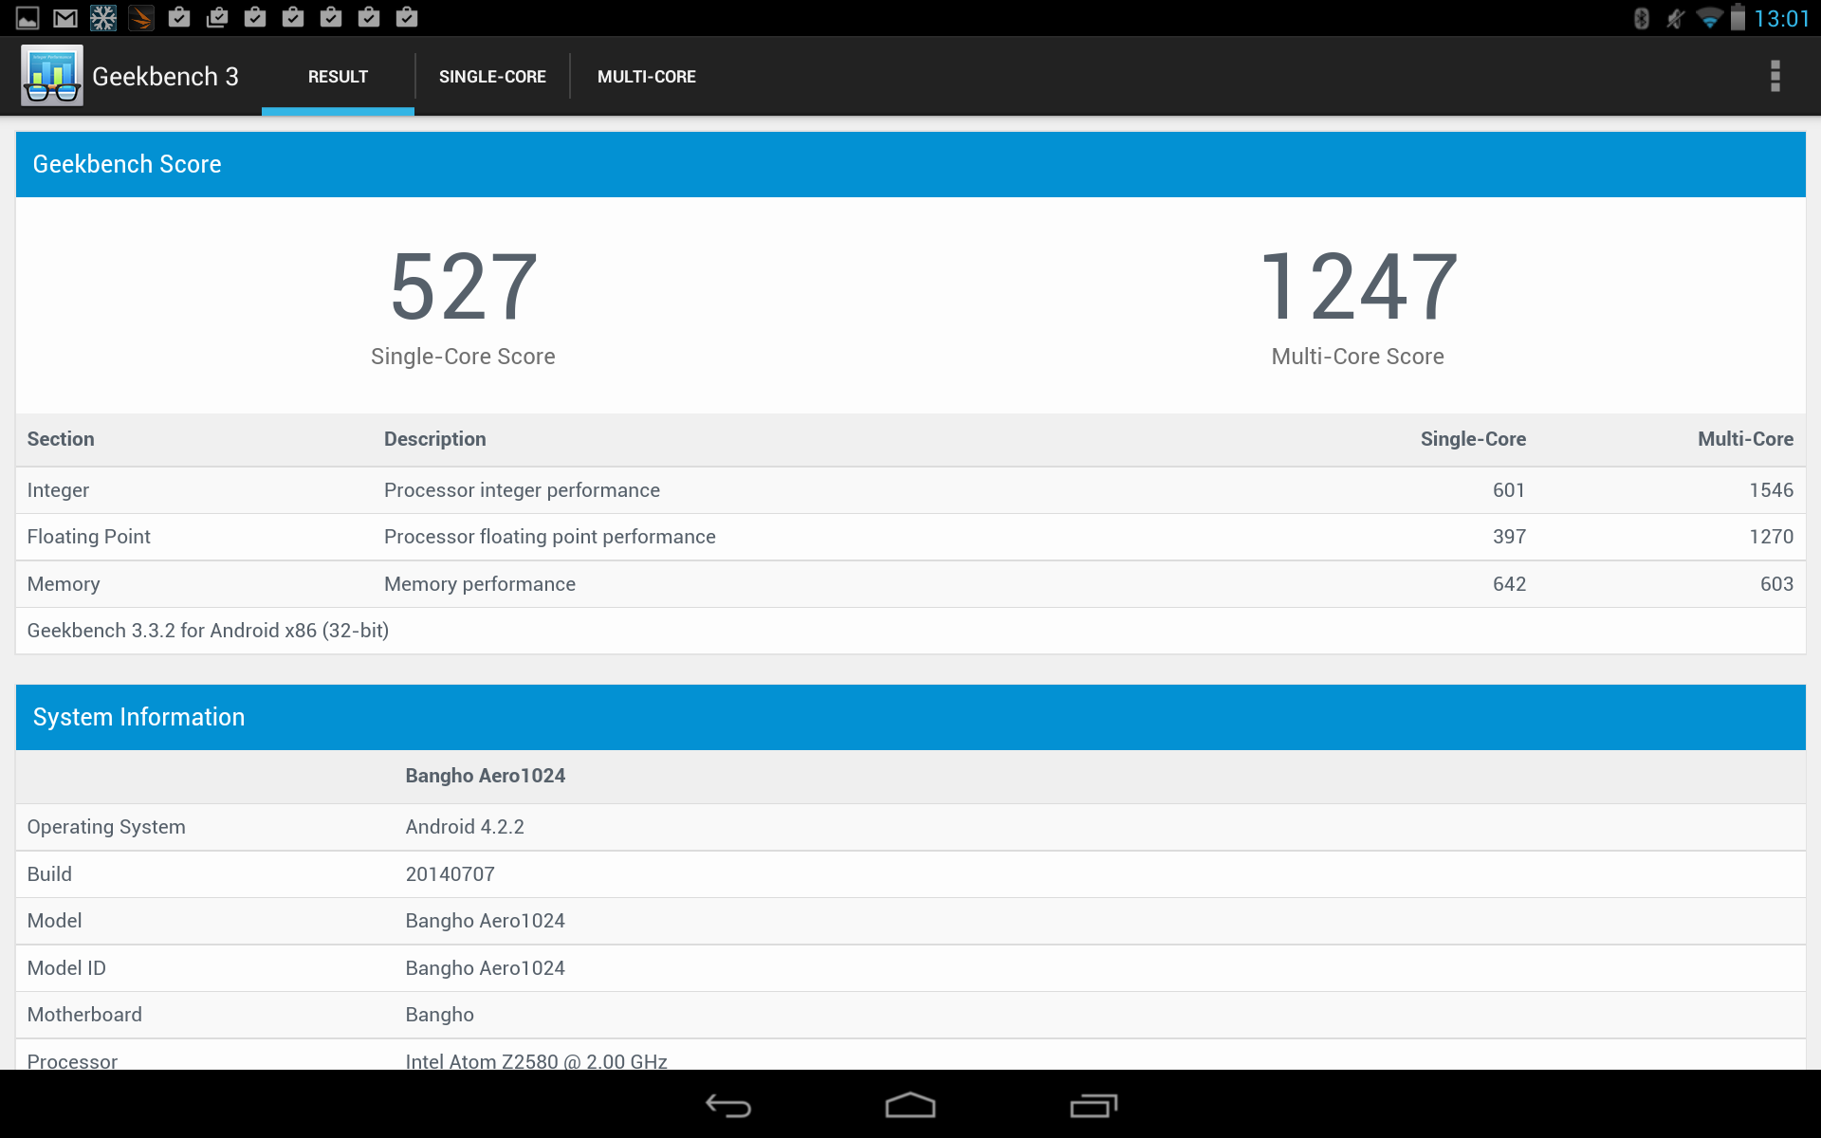
Task: Switch to the SINGLE-CORE tab
Action: [492, 77]
